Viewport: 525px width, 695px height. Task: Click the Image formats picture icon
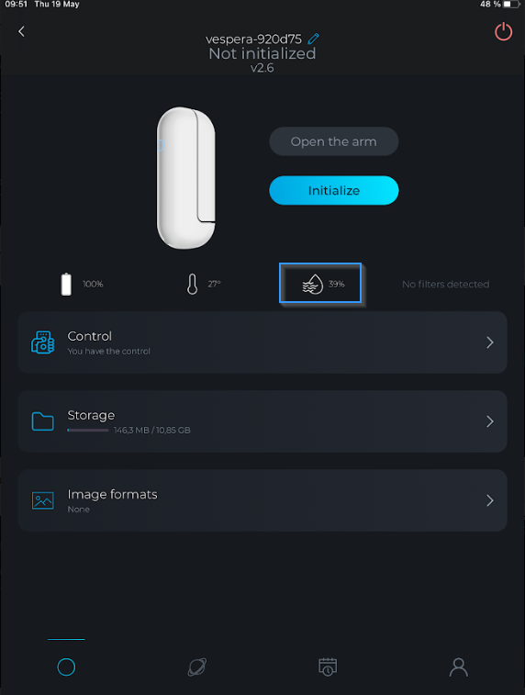[x=42, y=501]
